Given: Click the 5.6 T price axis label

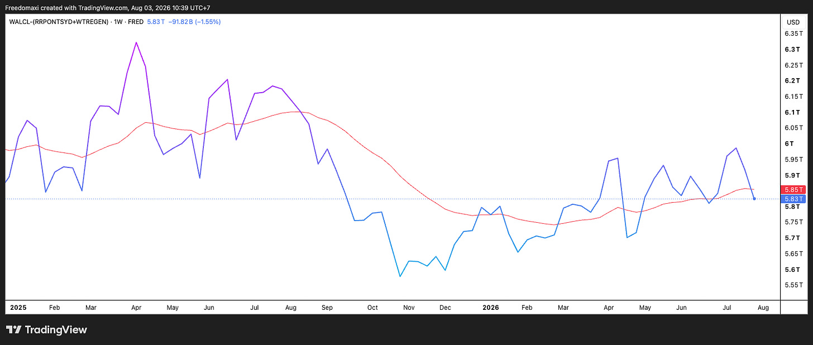Looking at the screenshot, I should tap(793, 270).
